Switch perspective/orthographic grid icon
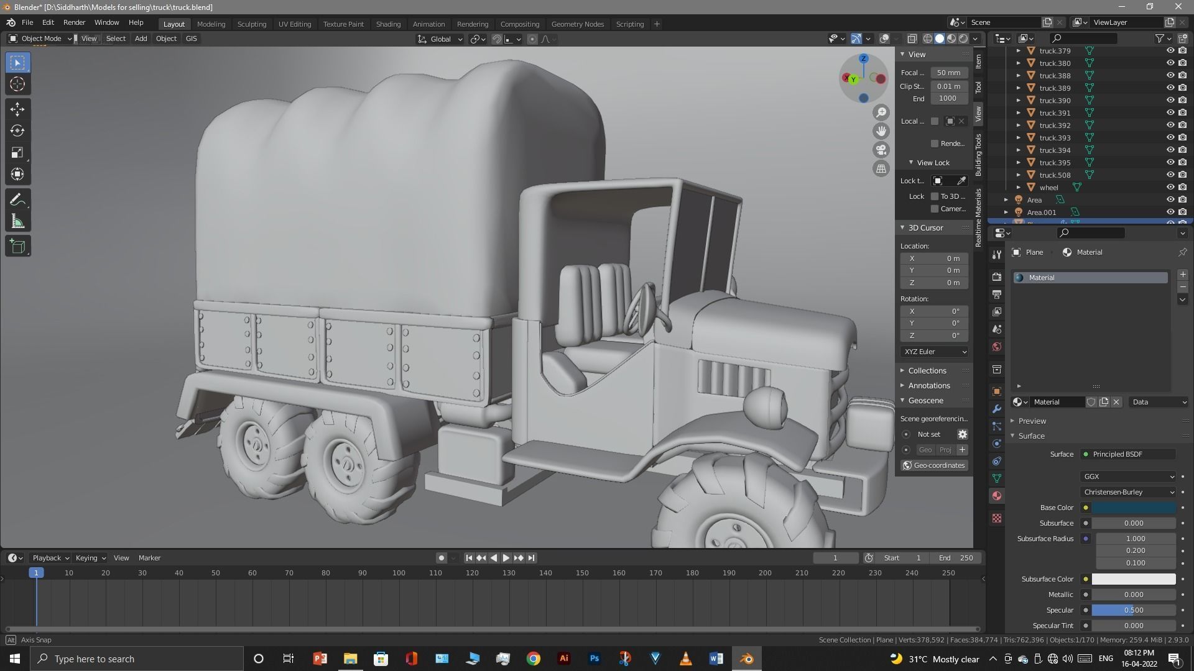 [881, 168]
